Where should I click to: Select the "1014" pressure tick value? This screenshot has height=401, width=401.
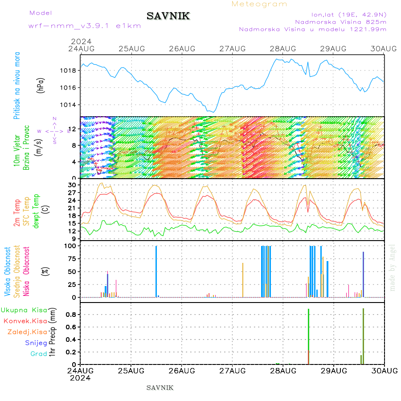tap(68, 105)
